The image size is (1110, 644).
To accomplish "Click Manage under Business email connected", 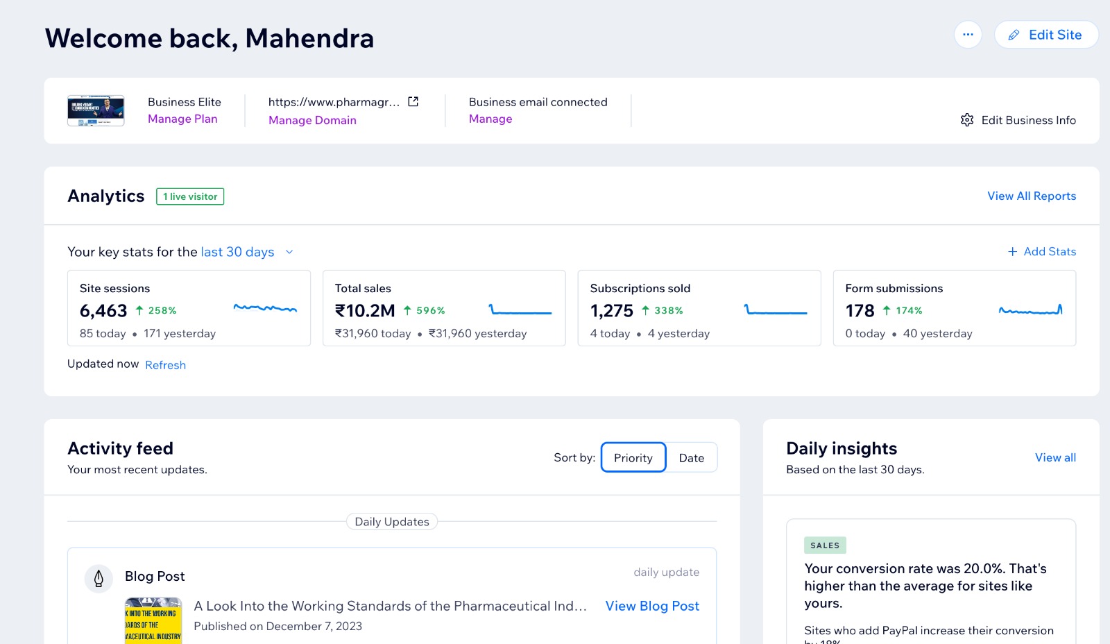I will (x=490, y=119).
